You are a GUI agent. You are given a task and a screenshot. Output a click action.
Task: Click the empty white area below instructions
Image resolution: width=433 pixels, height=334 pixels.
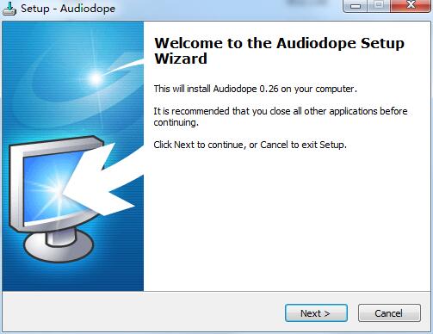click(x=287, y=221)
